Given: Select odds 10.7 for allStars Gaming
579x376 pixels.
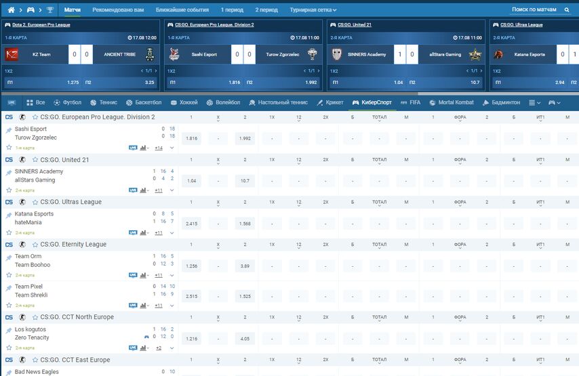Looking at the screenshot, I should coord(245,181).
